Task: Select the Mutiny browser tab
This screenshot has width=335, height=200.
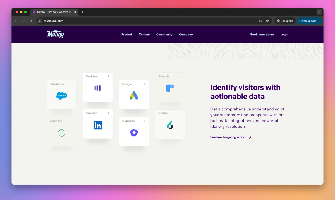Action: (x=54, y=12)
